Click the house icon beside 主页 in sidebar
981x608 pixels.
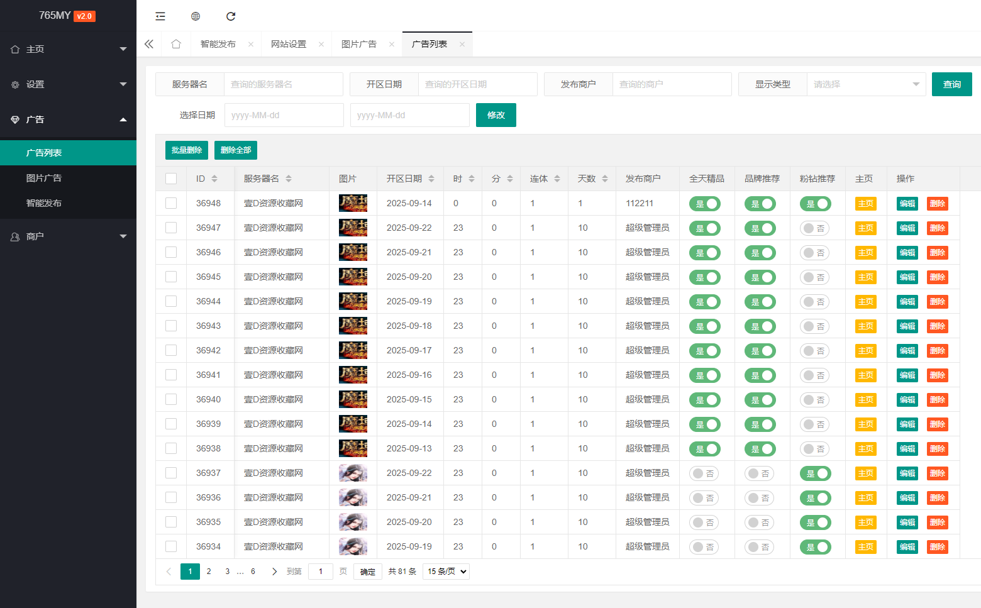14,48
